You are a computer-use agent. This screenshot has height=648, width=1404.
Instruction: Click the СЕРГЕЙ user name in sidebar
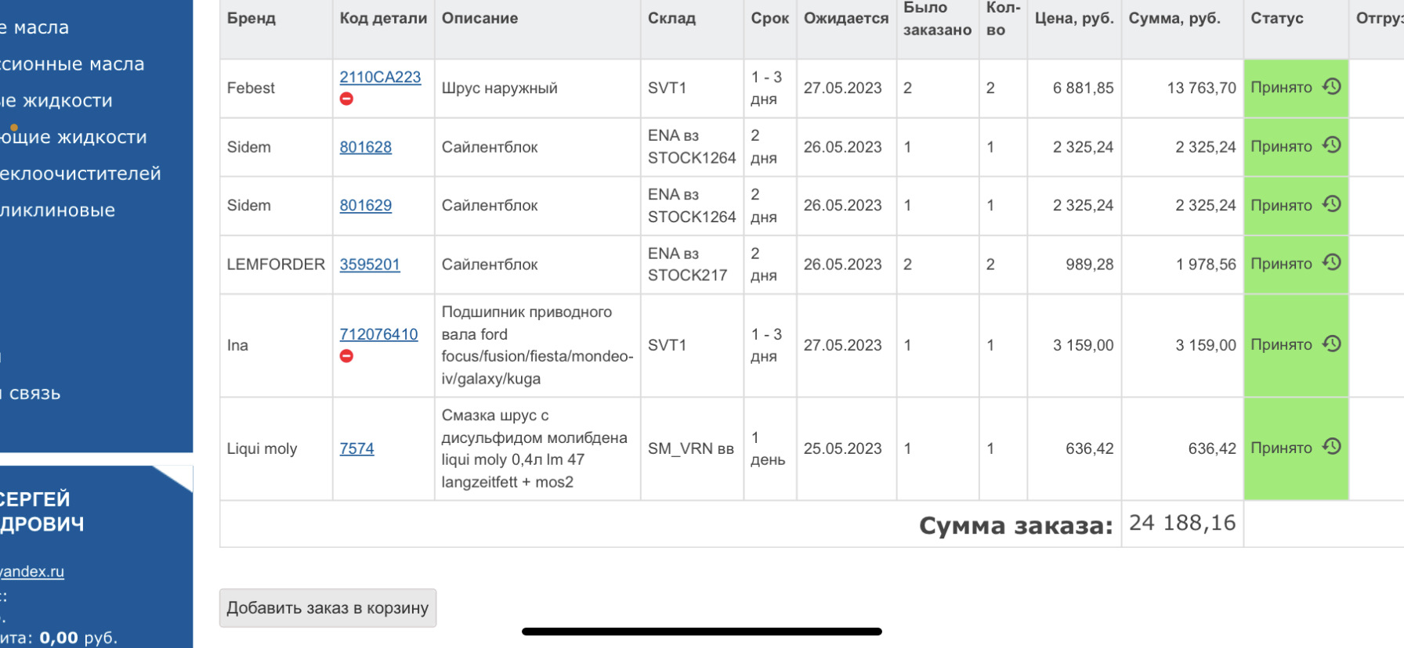[35, 499]
